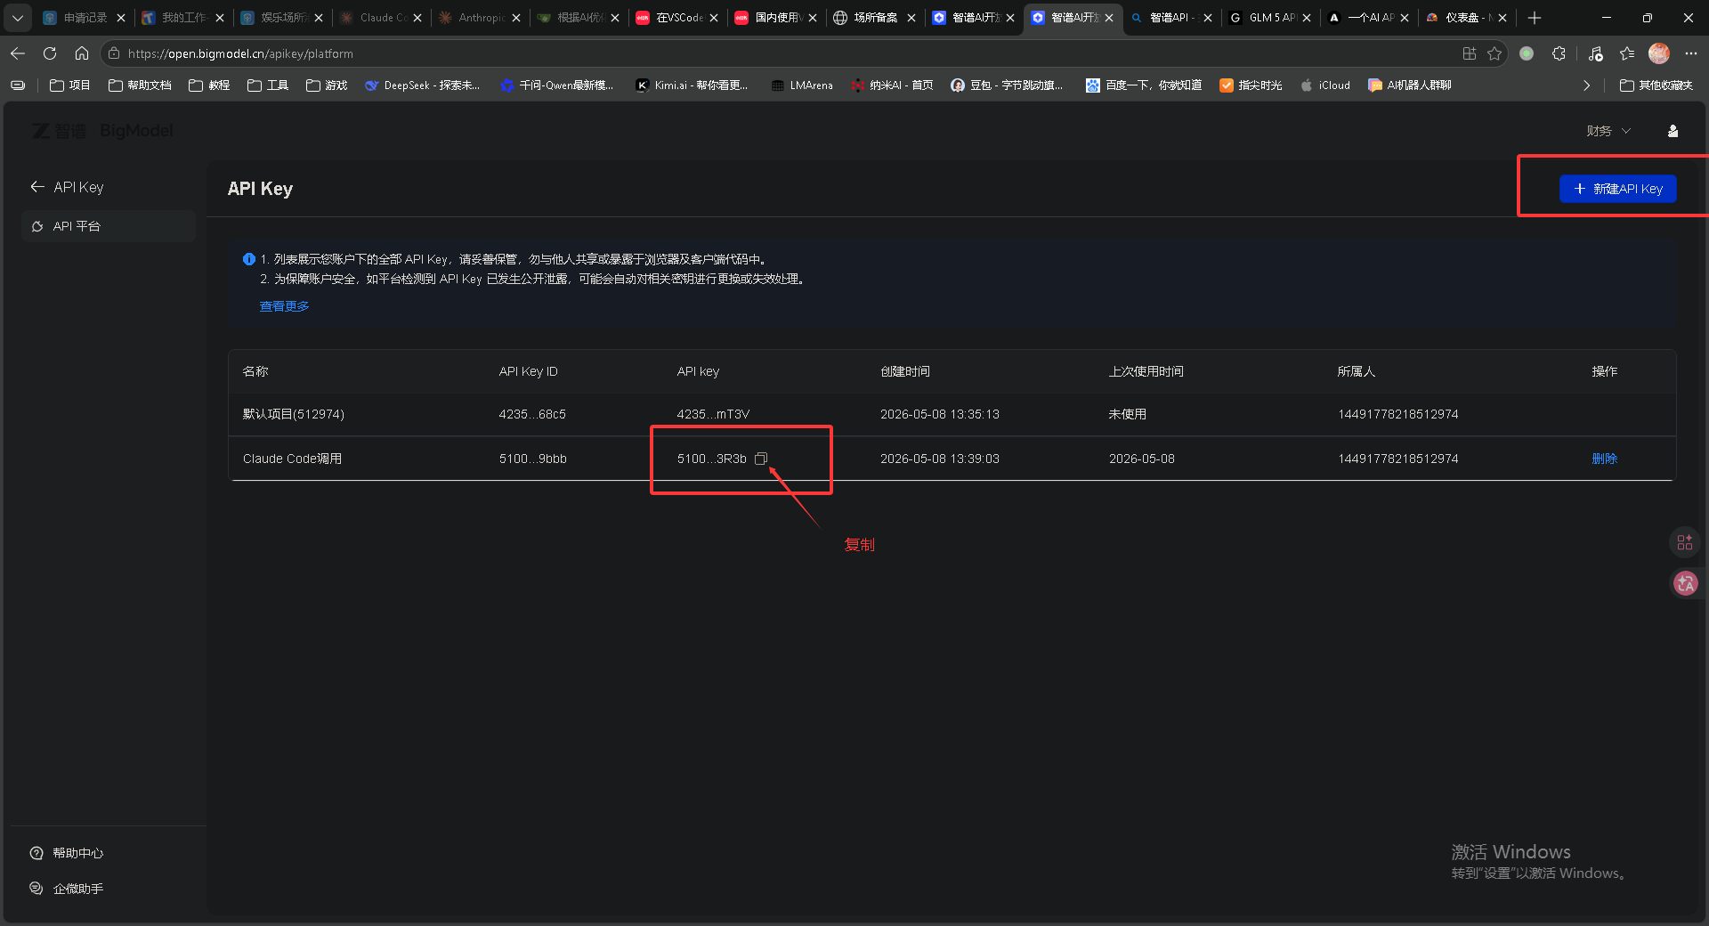
Task: Open the 其他收藏夹 folder
Action: (1656, 85)
